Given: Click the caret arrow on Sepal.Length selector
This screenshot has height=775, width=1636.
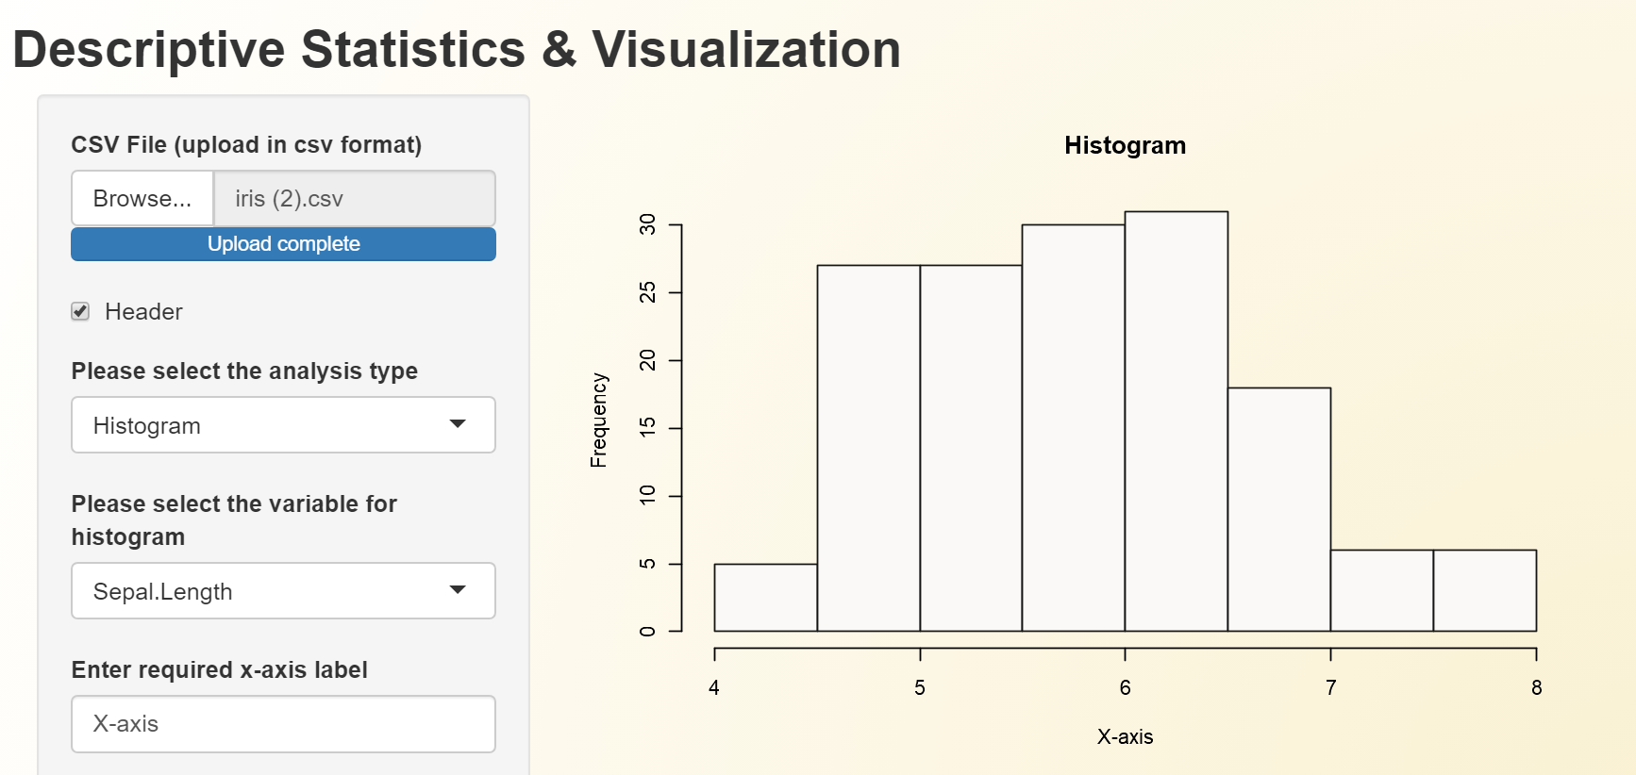Looking at the screenshot, I should click(x=458, y=590).
